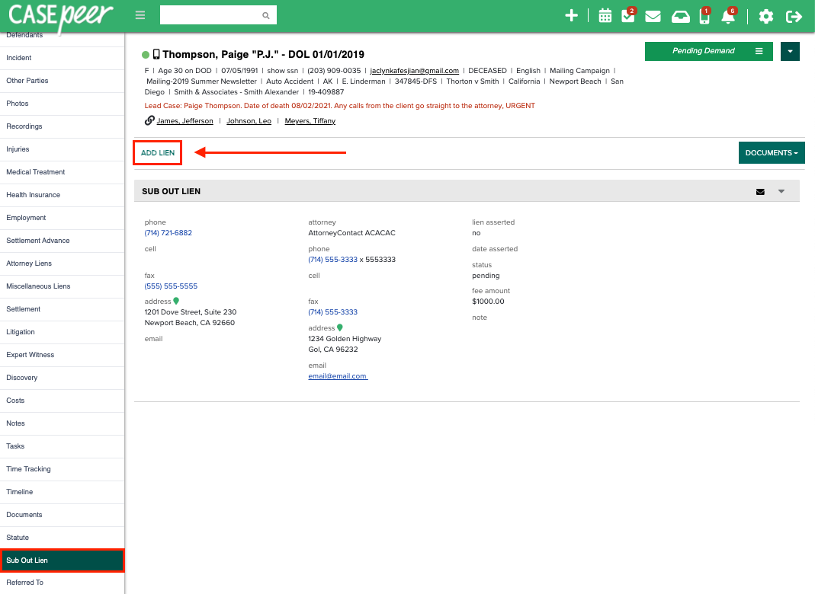Viewport: 815px width, 594px height.
Task: Open the calendar icon in the top toolbar
Action: click(x=605, y=14)
